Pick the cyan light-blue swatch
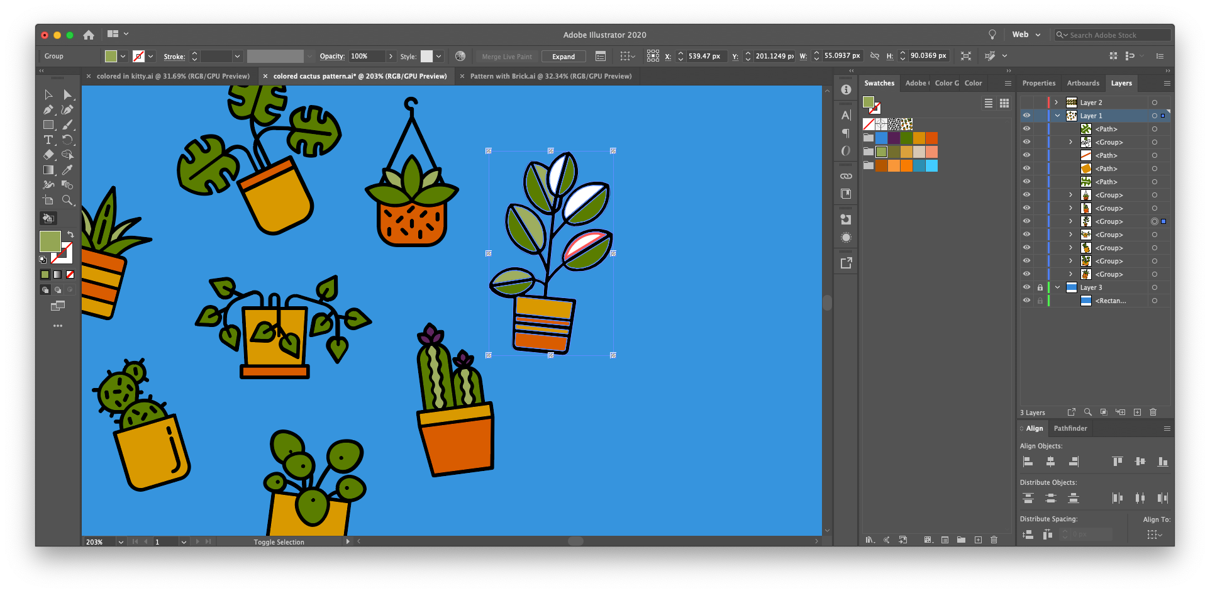The image size is (1210, 593). (x=931, y=165)
